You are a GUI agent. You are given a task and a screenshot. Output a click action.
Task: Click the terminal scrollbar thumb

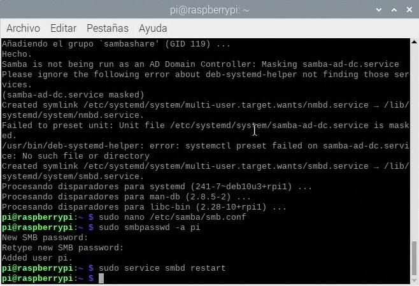pyautogui.click(x=414, y=258)
